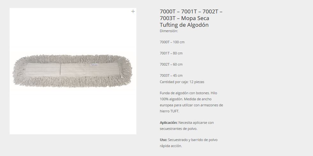Click 'rápida acción' text at bottom

click(171, 146)
